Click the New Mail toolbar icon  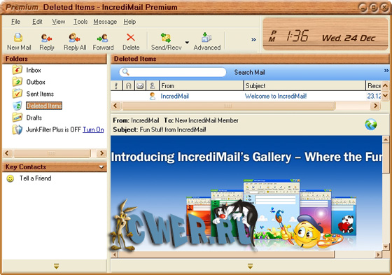click(18, 38)
